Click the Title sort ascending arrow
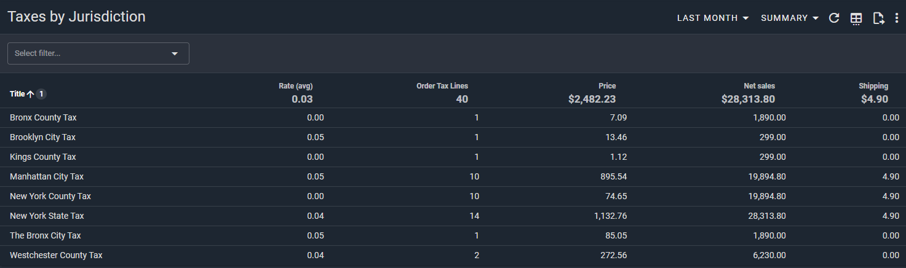 [x=30, y=94]
